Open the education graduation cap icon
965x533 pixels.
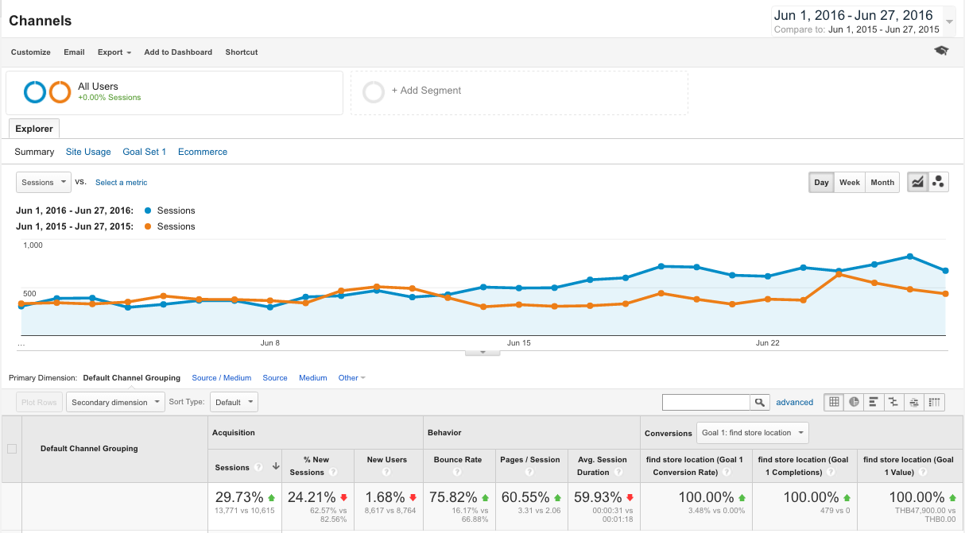pyautogui.click(x=941, y=51)
